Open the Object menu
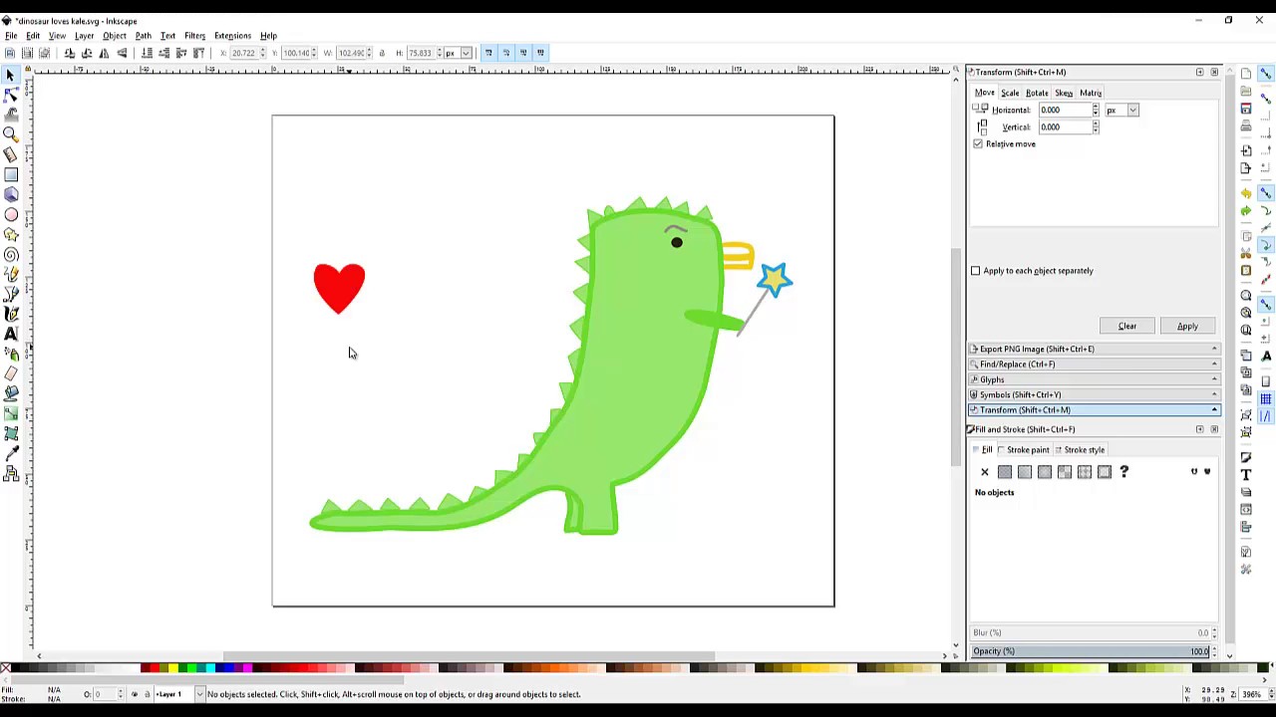Viewport: 1276px width, 717px height. tap(115, 36)
